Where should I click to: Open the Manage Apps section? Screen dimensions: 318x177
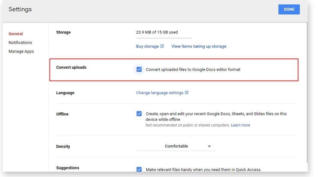coord(21,51)
